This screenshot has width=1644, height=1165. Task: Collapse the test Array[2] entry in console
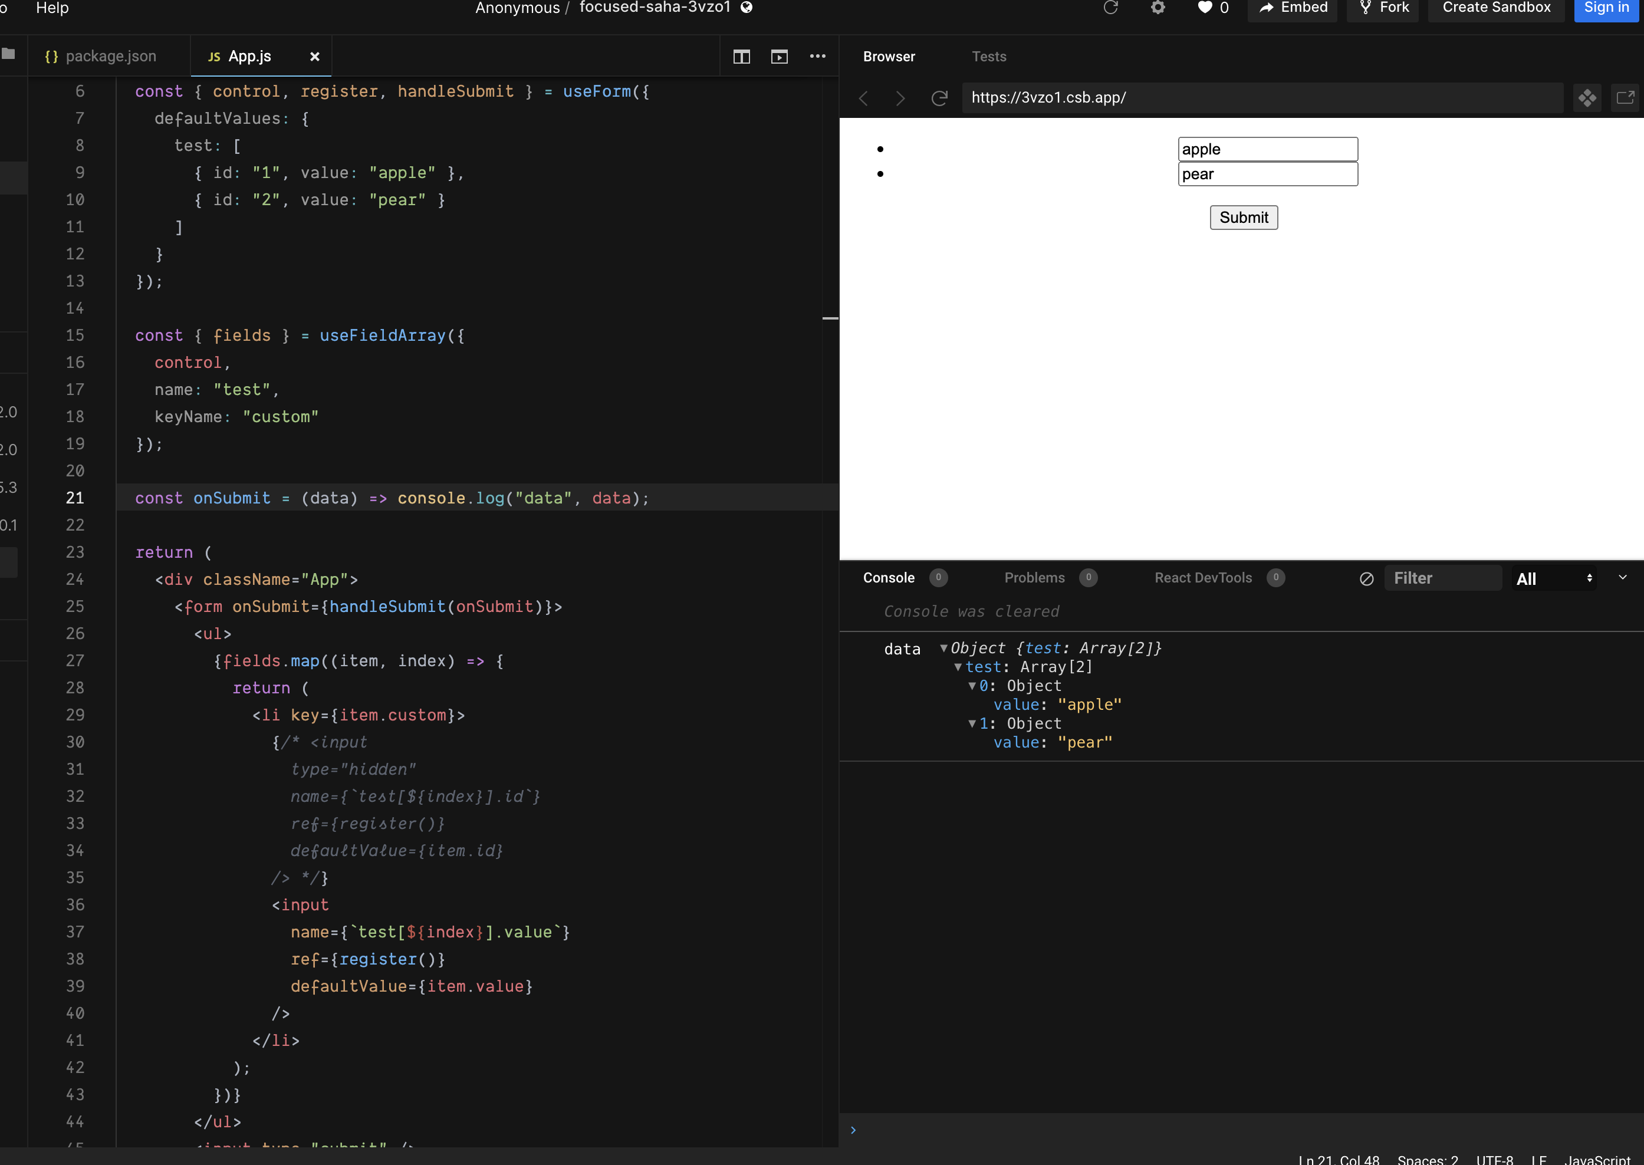pyautogui.click(x=959, y=666)
